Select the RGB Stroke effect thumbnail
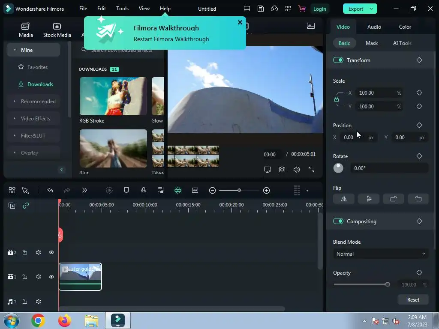This screenshot has height=329, width=439. coord(113,96)
